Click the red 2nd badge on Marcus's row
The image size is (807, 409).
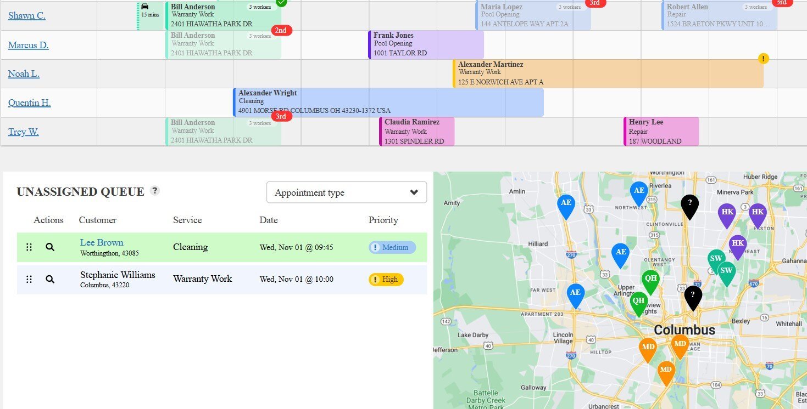click(281, 30)
